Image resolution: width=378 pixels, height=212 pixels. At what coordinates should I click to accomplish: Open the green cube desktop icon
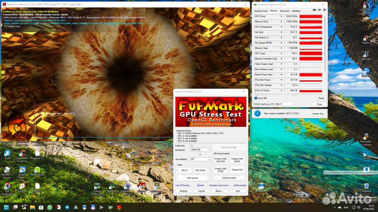(x=37, y=171)
